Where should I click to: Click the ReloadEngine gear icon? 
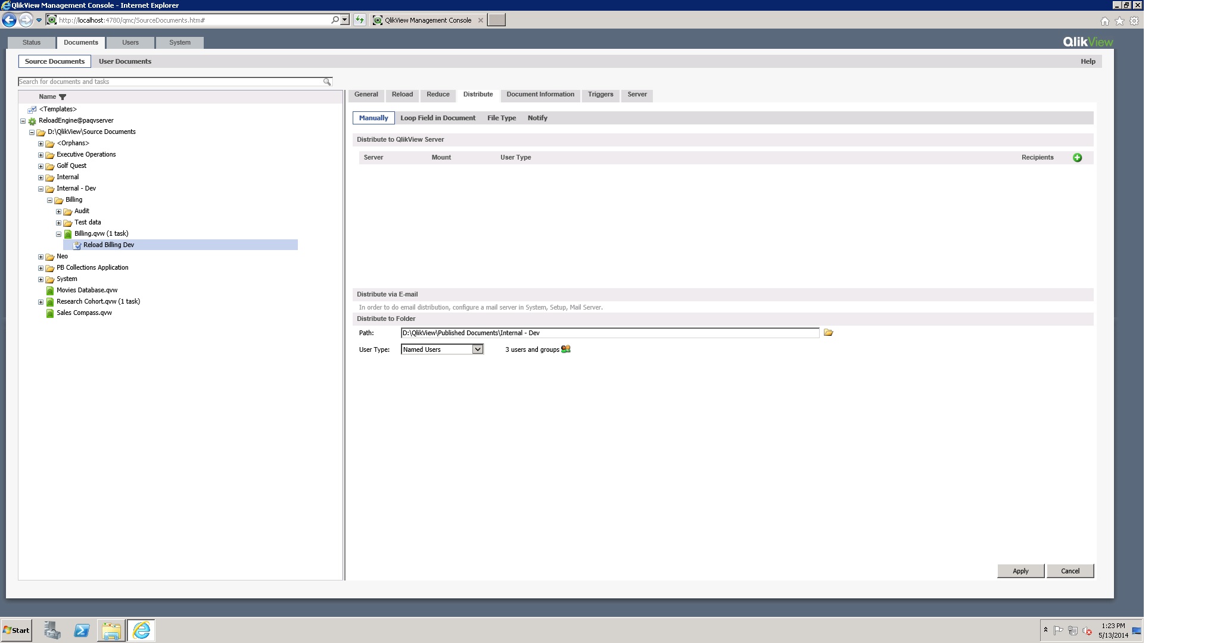[x=32, y=121]
